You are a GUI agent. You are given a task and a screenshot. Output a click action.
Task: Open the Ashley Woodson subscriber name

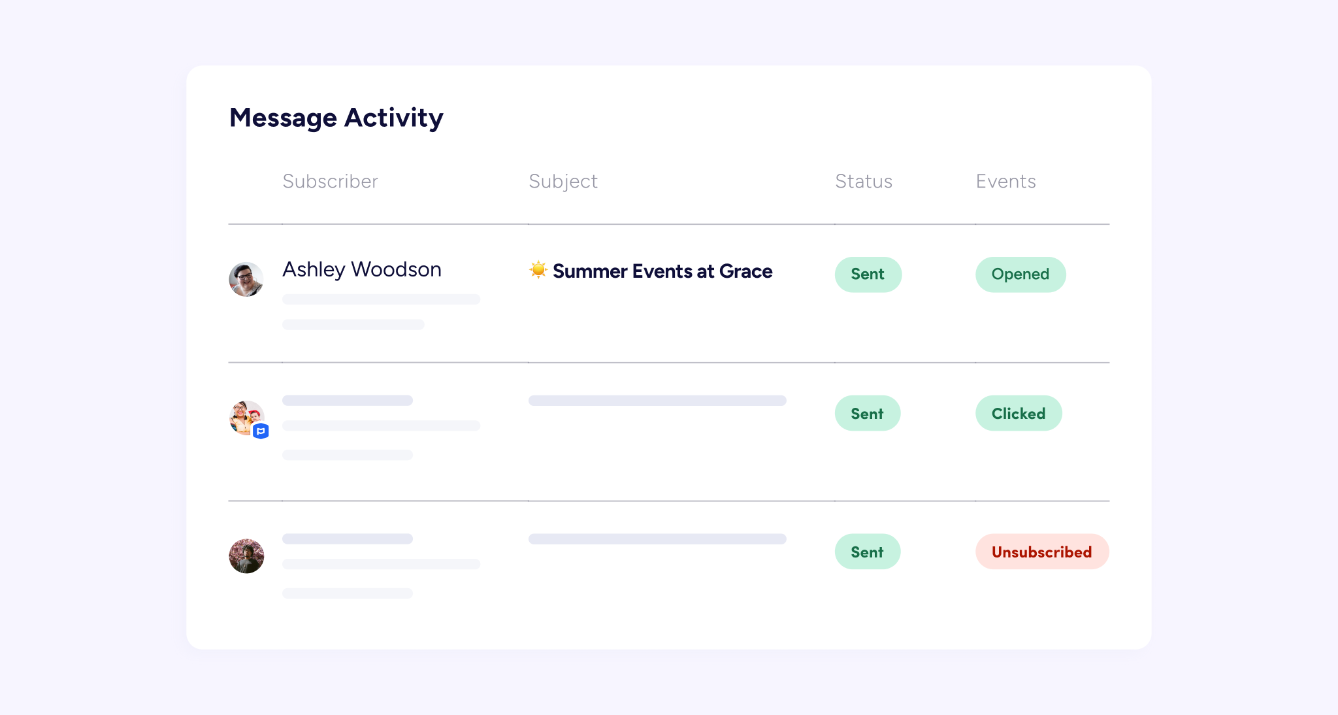coord(361,269)
